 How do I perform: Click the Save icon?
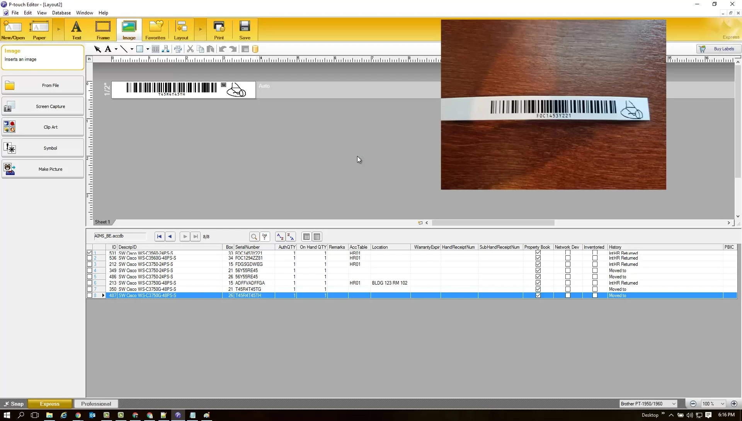pyautogui.click(x=245, y=30)
